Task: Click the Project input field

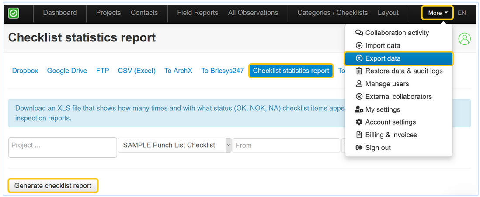Action: click(56, 147)
